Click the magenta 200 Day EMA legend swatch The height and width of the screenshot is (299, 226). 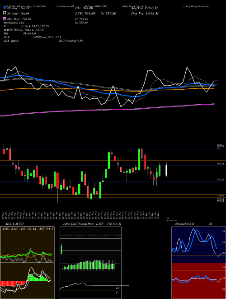click(x=5, y=19)
